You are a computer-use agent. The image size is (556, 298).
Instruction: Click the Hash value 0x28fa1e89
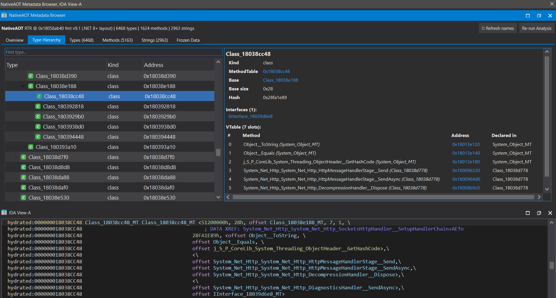pyautogui.click(x=275, y=98)
